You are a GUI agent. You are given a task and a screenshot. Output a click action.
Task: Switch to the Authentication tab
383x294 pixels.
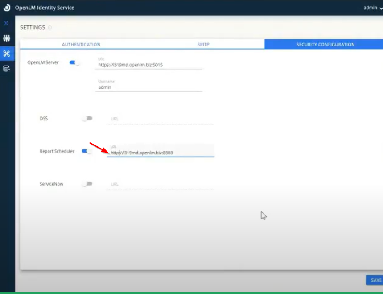click(x=81, y=45)
